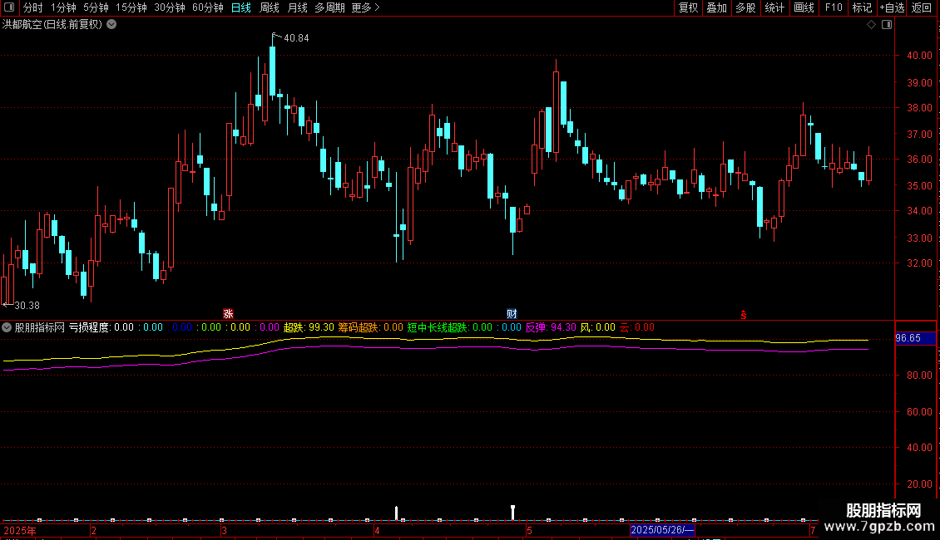Click the 叠加 overlay button

tap(716, 7)
